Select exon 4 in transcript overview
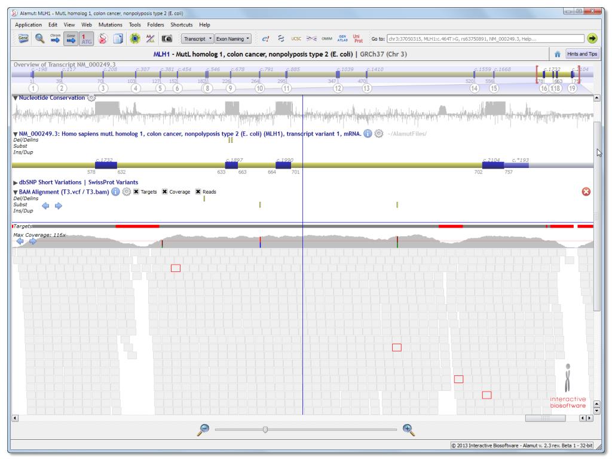Viewport: 612px width, 459px height. tap(136, 88)
